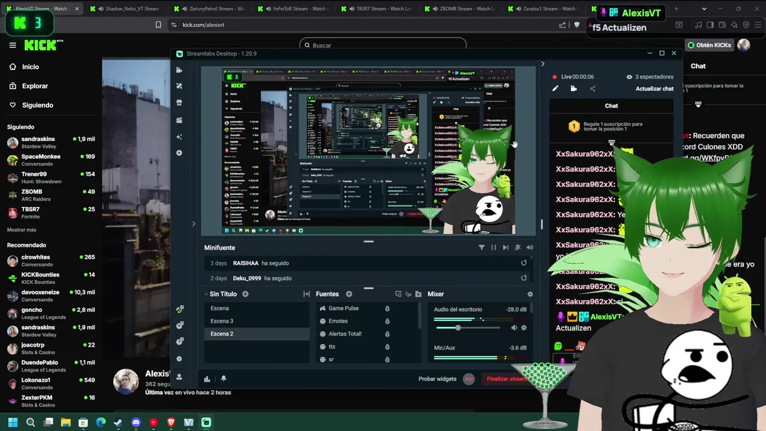Start recording with the REC button

pos(469,379)
